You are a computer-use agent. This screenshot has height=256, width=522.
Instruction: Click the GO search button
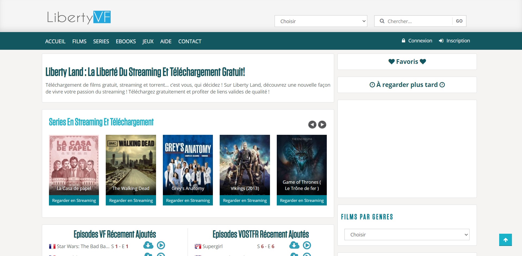click(x=459, y=21)
